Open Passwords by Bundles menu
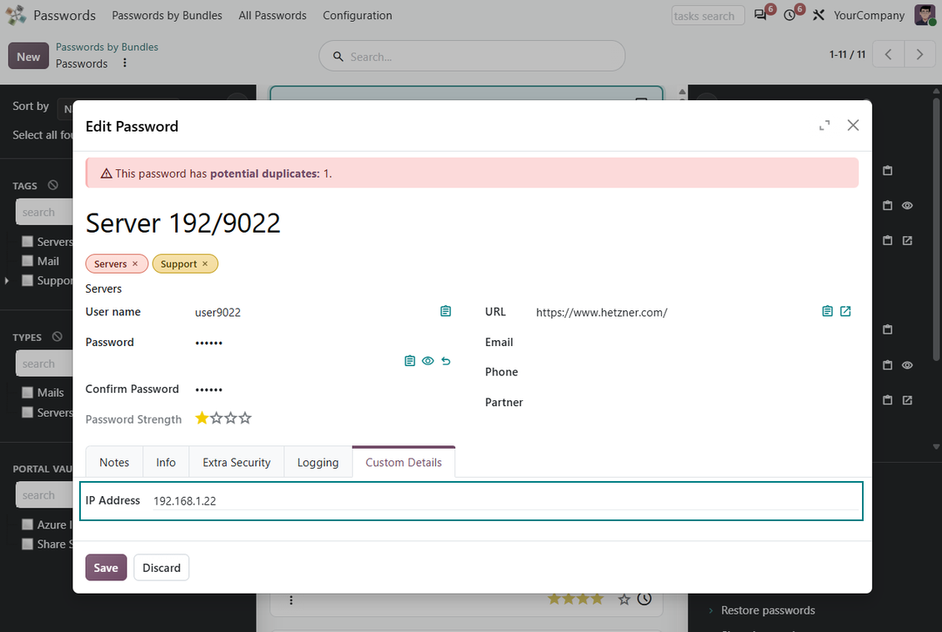This screenshot has height=632, width=942. click(167, 15)
